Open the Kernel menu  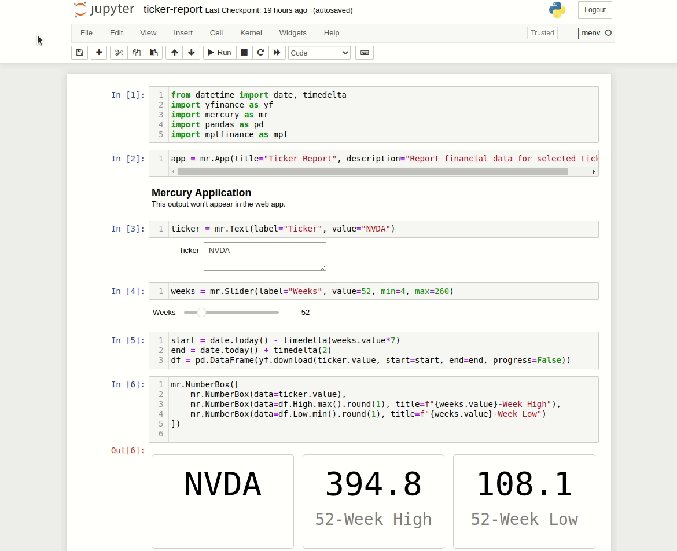[x=251, y=33]
